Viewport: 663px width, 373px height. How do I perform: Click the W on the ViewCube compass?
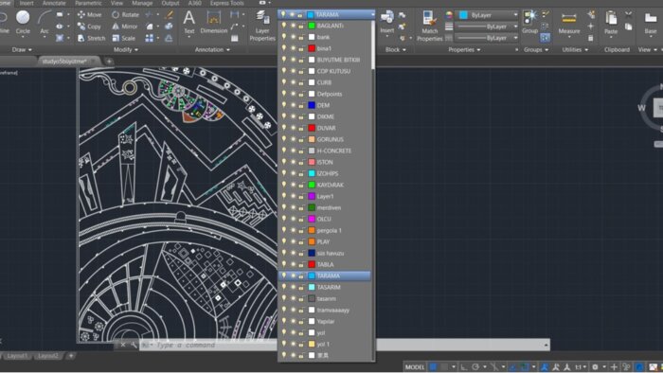coord(641,108)
